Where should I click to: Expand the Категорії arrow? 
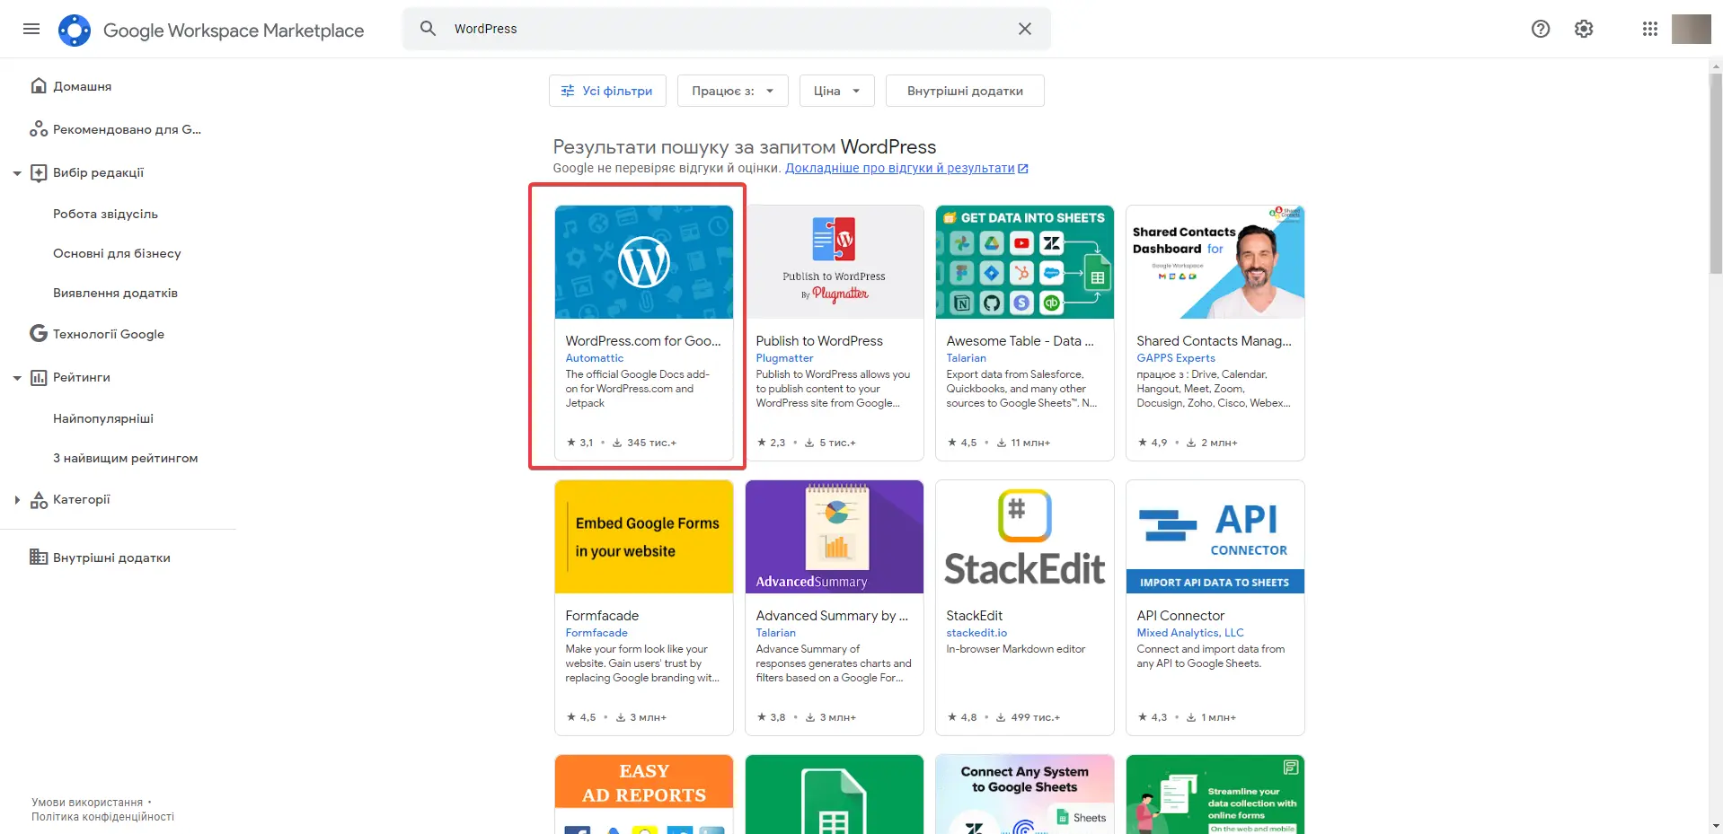[17, 500]
